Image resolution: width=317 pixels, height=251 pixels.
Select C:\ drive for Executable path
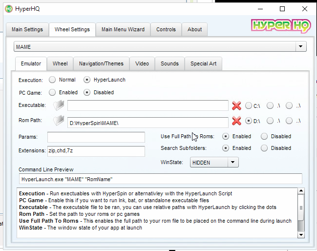(x=249, y=105)
